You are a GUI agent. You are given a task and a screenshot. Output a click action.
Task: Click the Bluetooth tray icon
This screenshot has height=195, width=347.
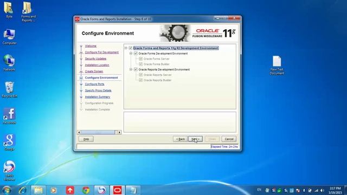[x=304, y=190]
